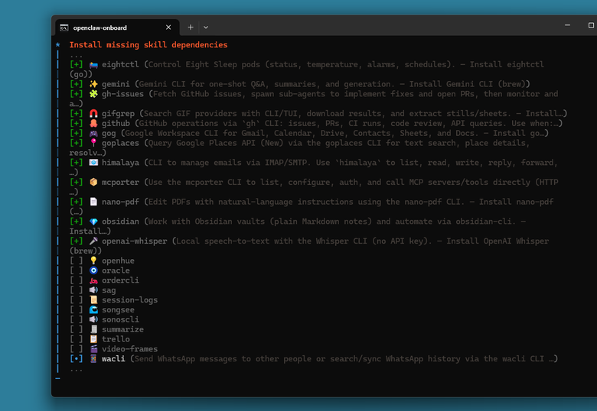Click the himalaya envelope icon

click(x=93, y=163)
